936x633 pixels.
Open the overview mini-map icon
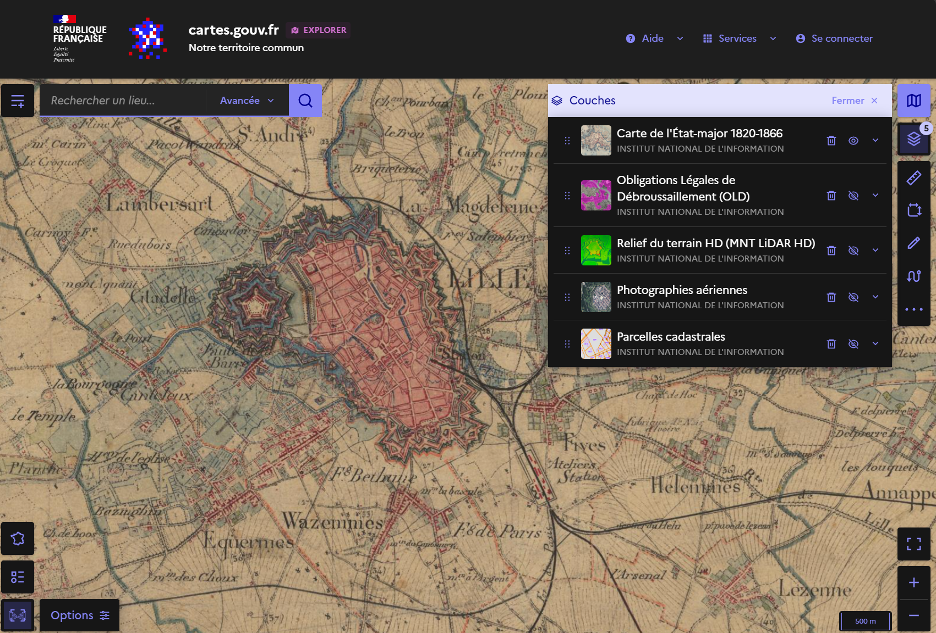[18, 615]
